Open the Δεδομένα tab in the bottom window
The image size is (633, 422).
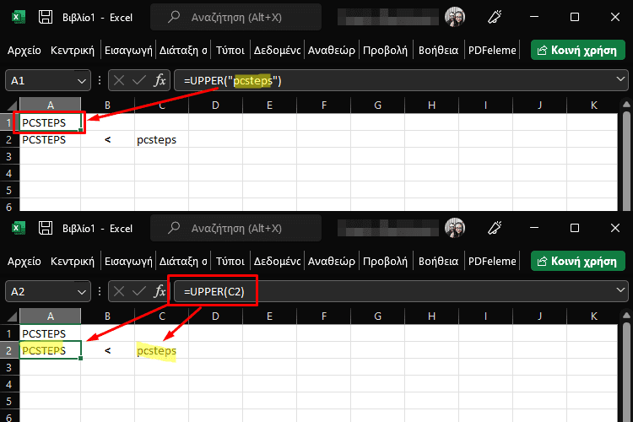(277, 262)
